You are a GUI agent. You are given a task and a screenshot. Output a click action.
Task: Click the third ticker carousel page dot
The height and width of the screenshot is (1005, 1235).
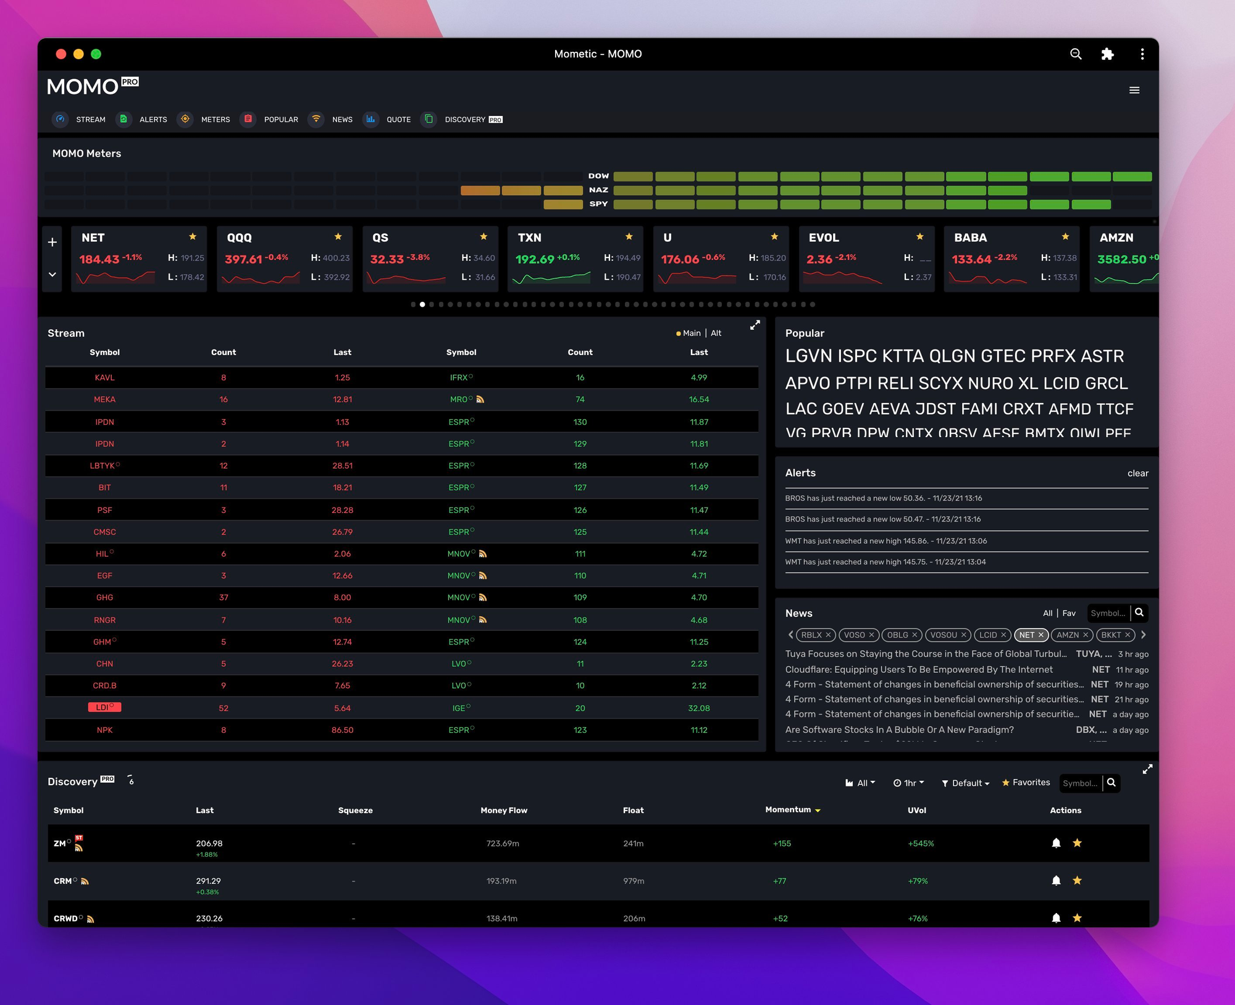pos(432,304)
